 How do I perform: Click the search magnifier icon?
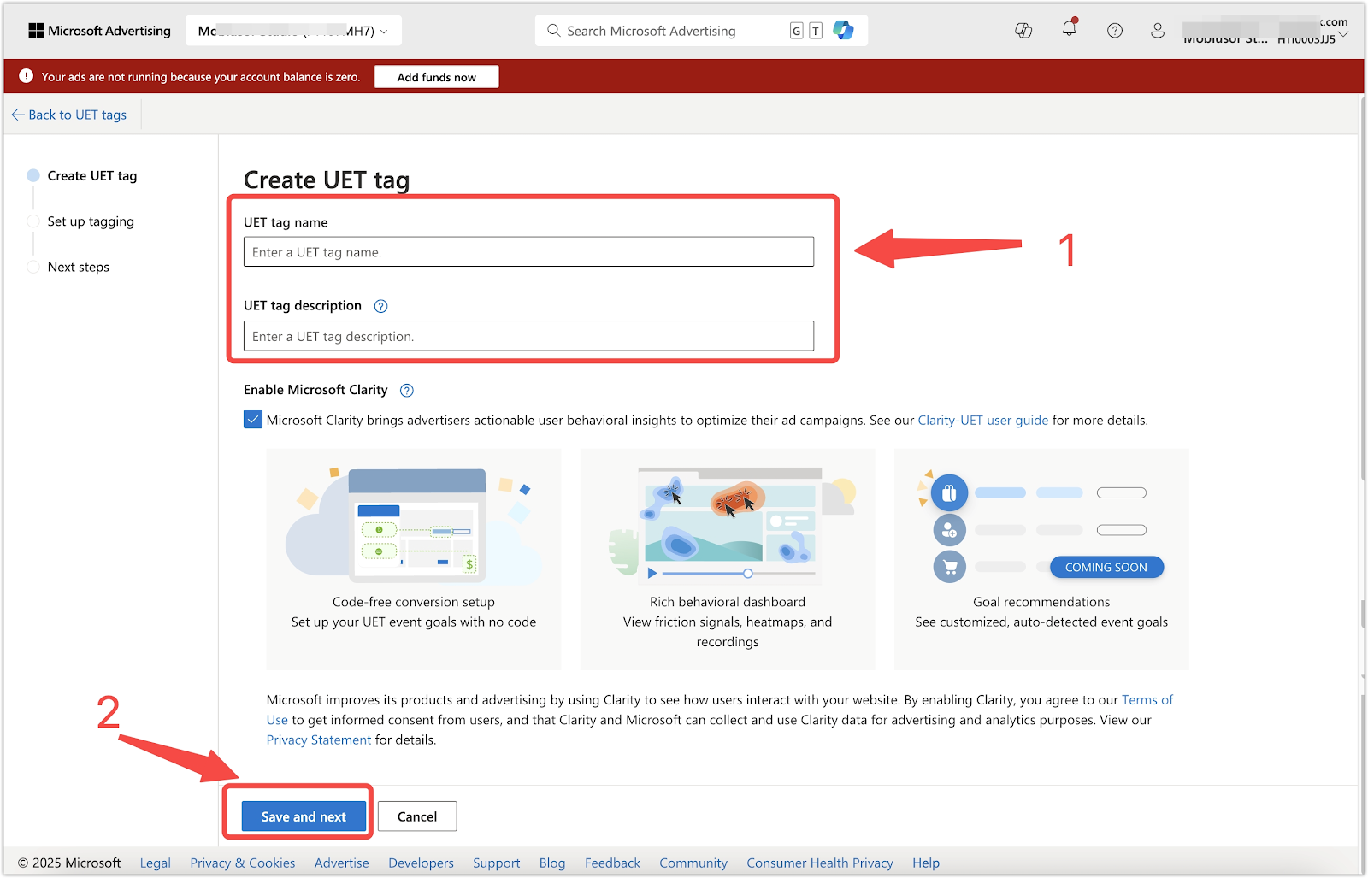554,31
